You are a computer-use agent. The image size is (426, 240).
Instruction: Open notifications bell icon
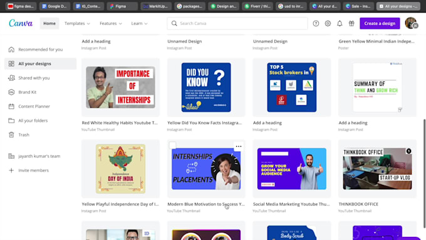(x=340, y=23)
